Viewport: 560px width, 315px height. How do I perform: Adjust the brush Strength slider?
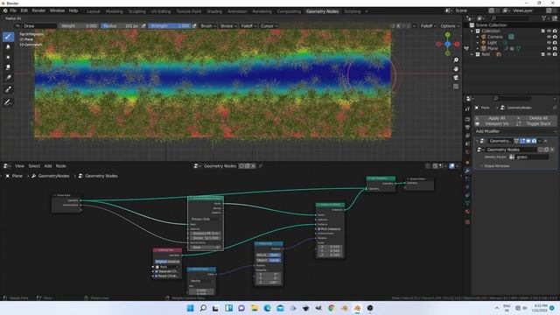click(170, 25)
